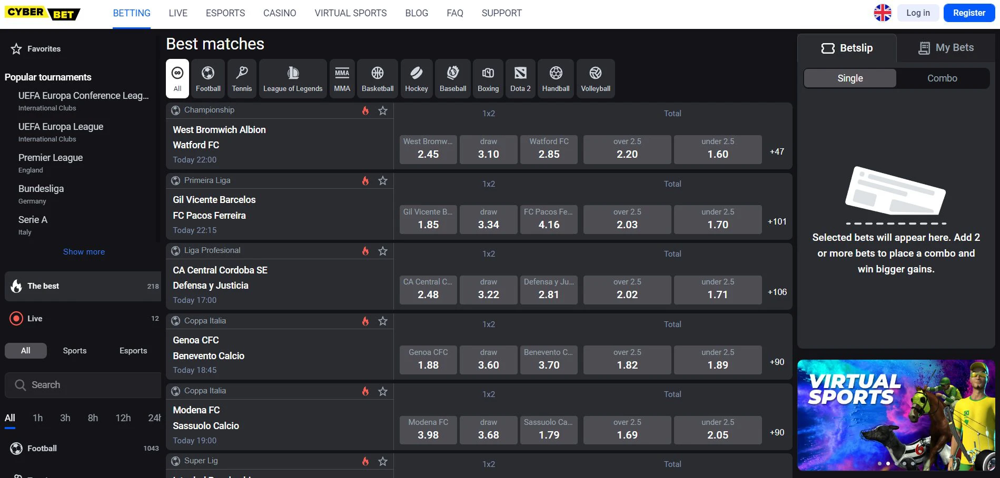Open The best matches list
The height and width of the screenshot is (478, 1000).
point(83,286)
